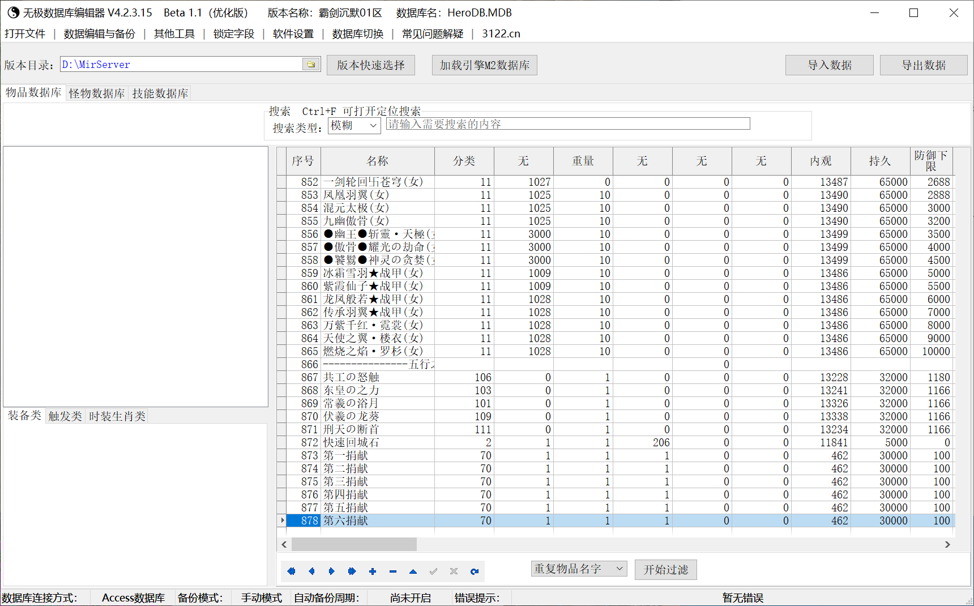Screen dimensions: 974x606
Task: Go to next record arrow
Action: click(x=332, y=571)
